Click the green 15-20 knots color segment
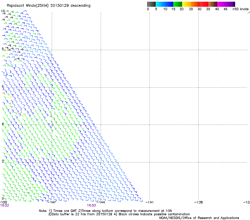250x220 pixels. coord(178,4)
